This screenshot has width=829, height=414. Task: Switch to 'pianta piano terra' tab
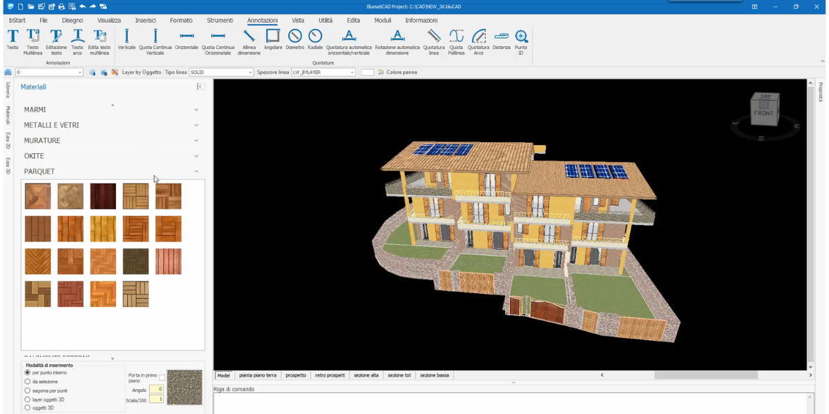pyautogui.click(x=258, y=375)
